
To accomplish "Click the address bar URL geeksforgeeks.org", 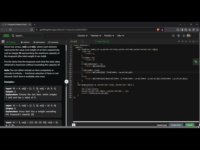I will coord(63,30).
